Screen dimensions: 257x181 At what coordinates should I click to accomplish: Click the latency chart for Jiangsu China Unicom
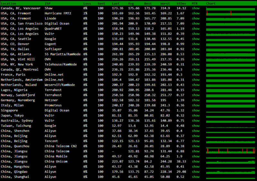pos(230,161)
